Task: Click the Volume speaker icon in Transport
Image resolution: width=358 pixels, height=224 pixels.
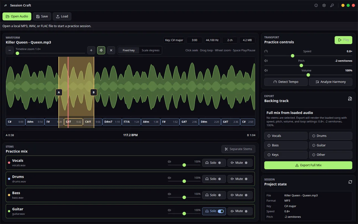Action: [266, 71]
